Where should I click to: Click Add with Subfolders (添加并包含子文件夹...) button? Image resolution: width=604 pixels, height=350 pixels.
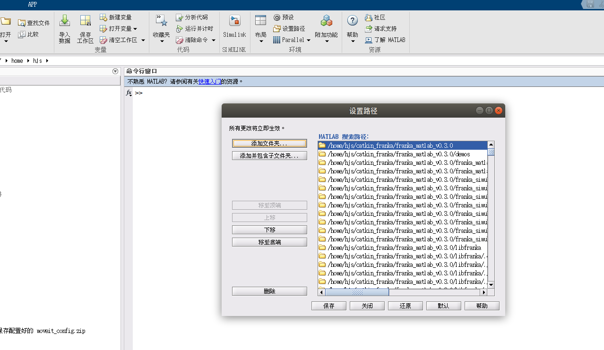pyautogui.click(x=269, y=155)
